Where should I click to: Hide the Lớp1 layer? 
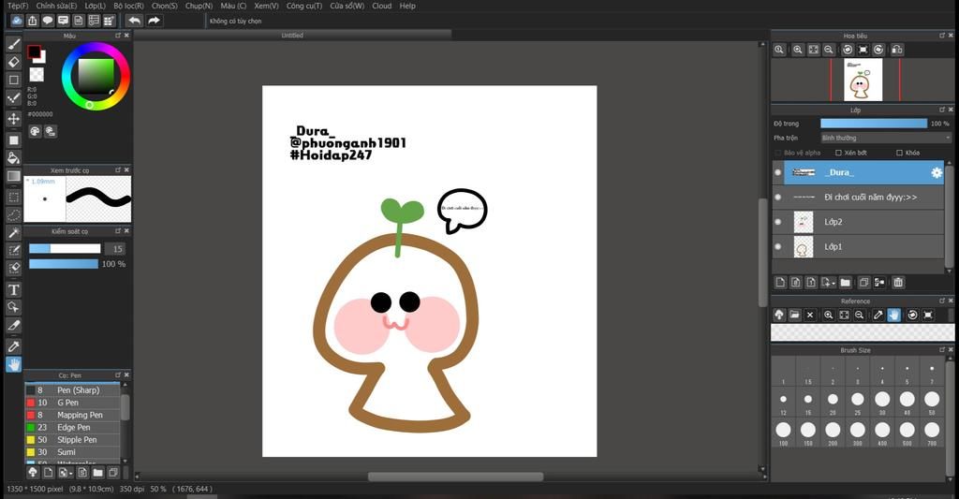point(778,246)
